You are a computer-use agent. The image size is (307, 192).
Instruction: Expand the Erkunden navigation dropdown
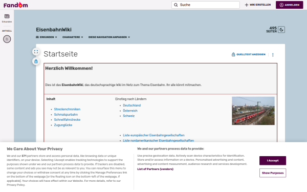click(x=47, y=37)
